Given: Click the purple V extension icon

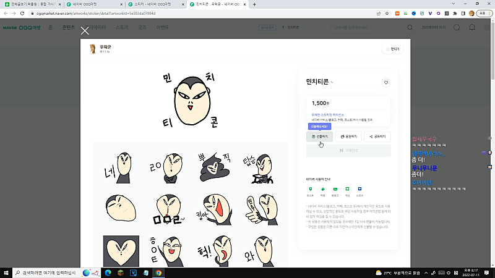Looking at the screenshot, I should tap(430, 14).
